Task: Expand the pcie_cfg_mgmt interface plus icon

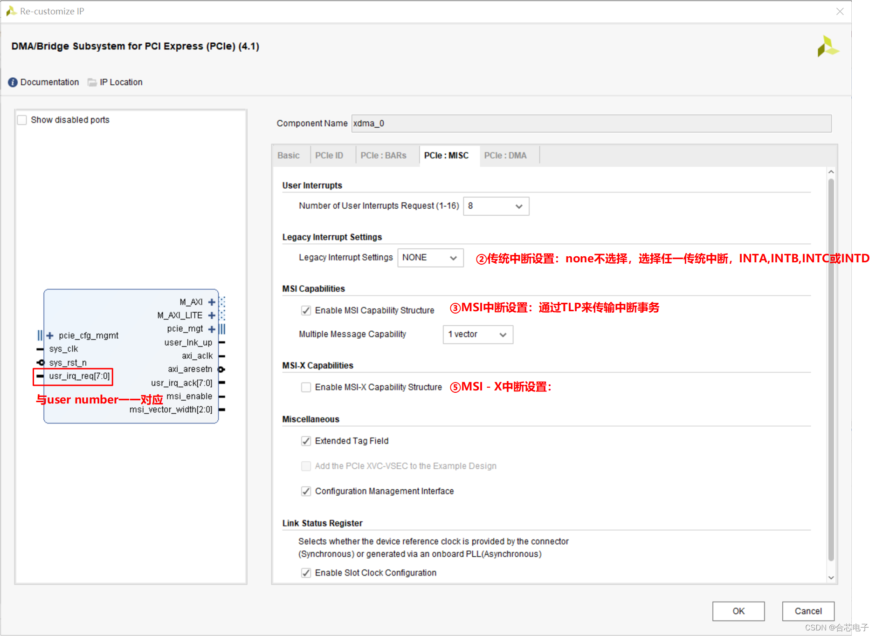Action: [50, 335]
